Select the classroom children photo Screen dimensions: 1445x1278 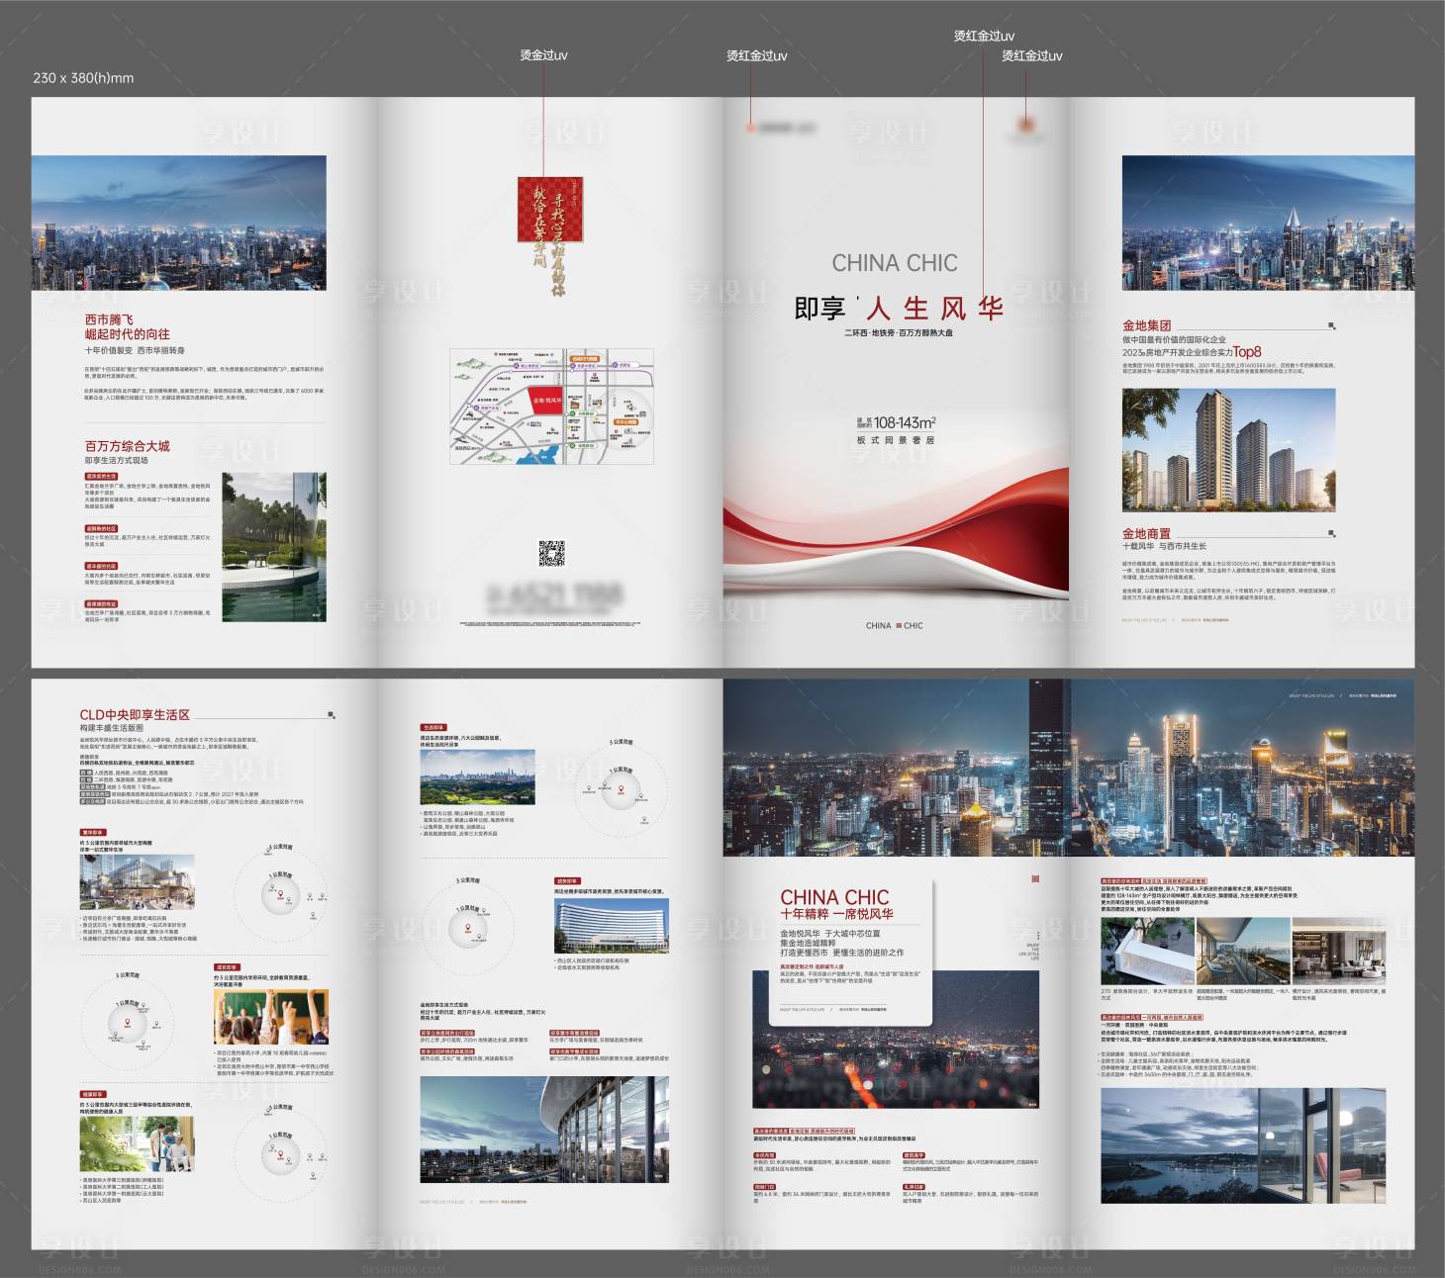click(271, 1017)
